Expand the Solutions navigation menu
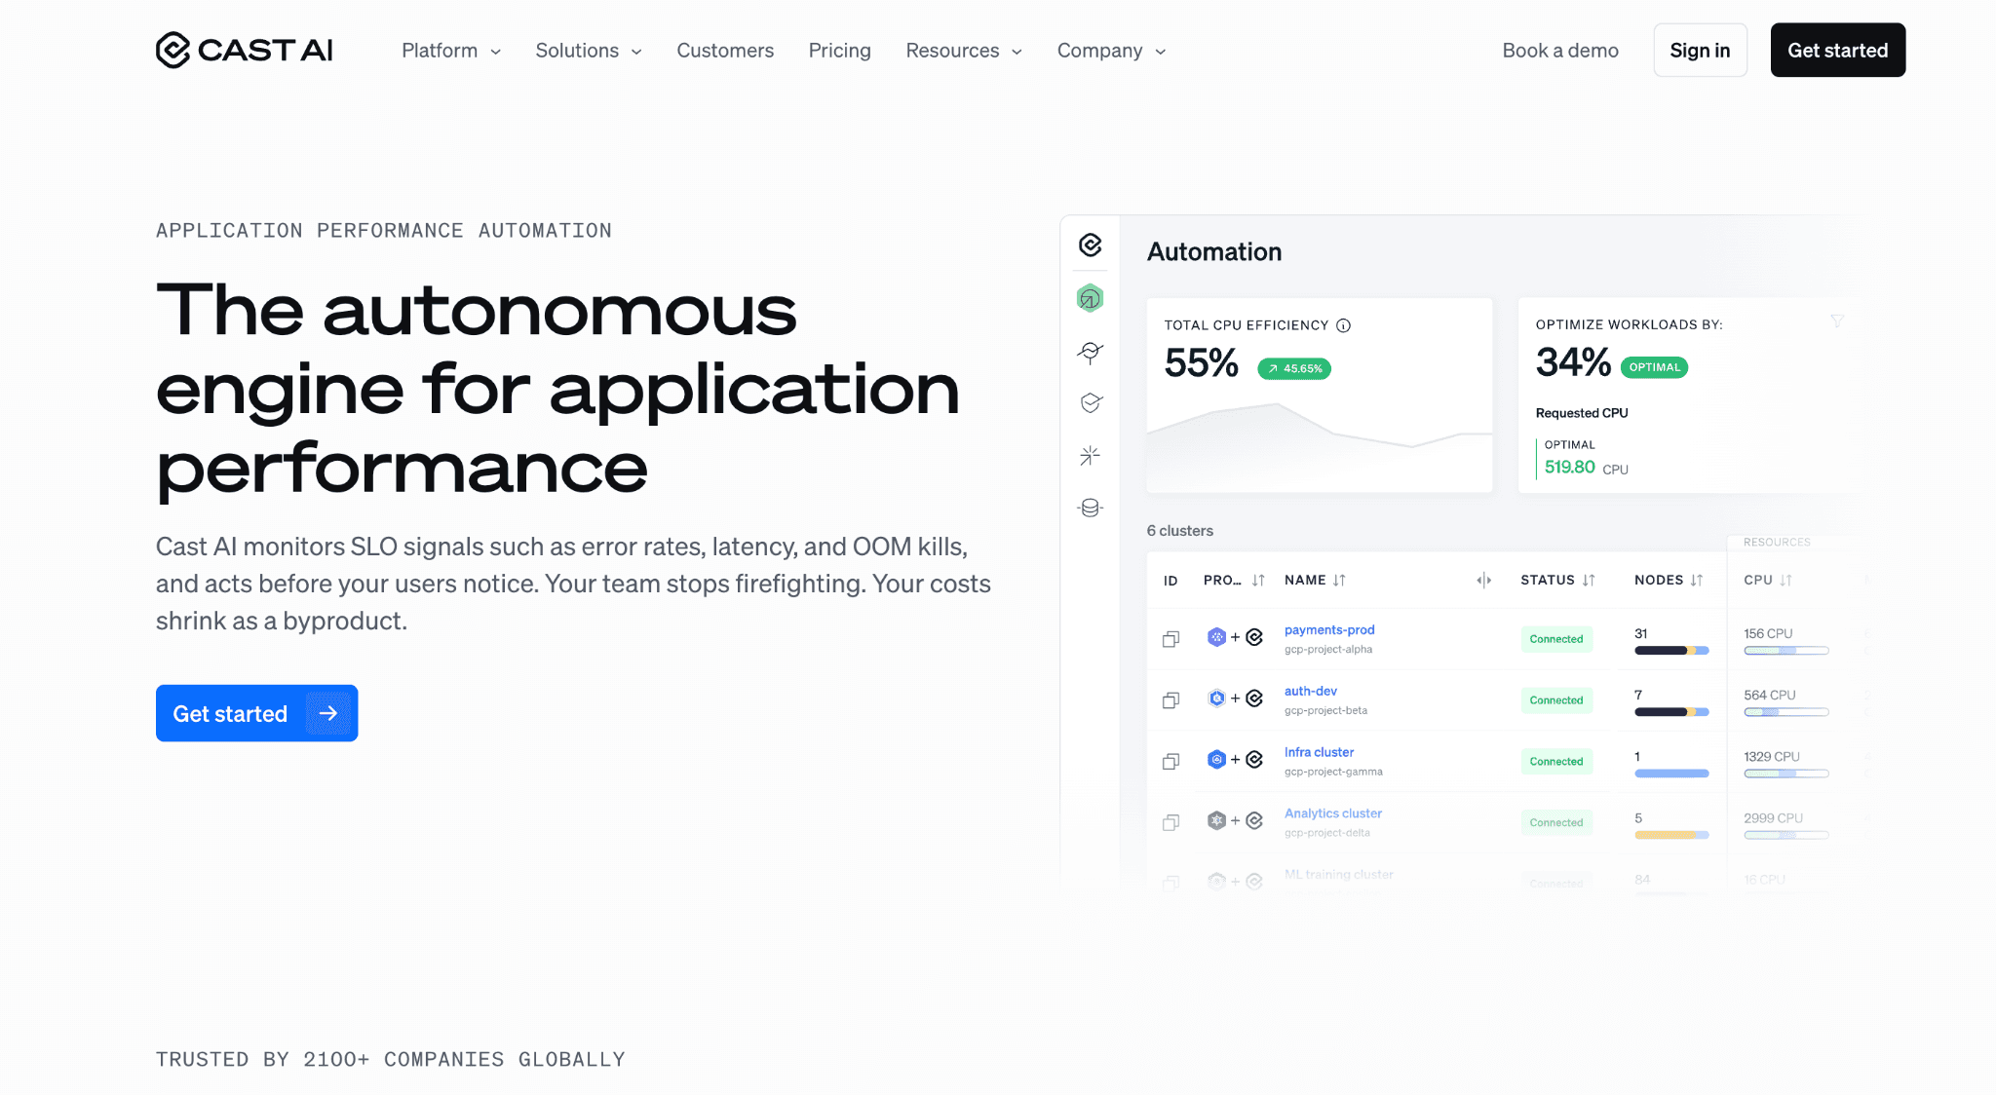 tap(589, 51)
